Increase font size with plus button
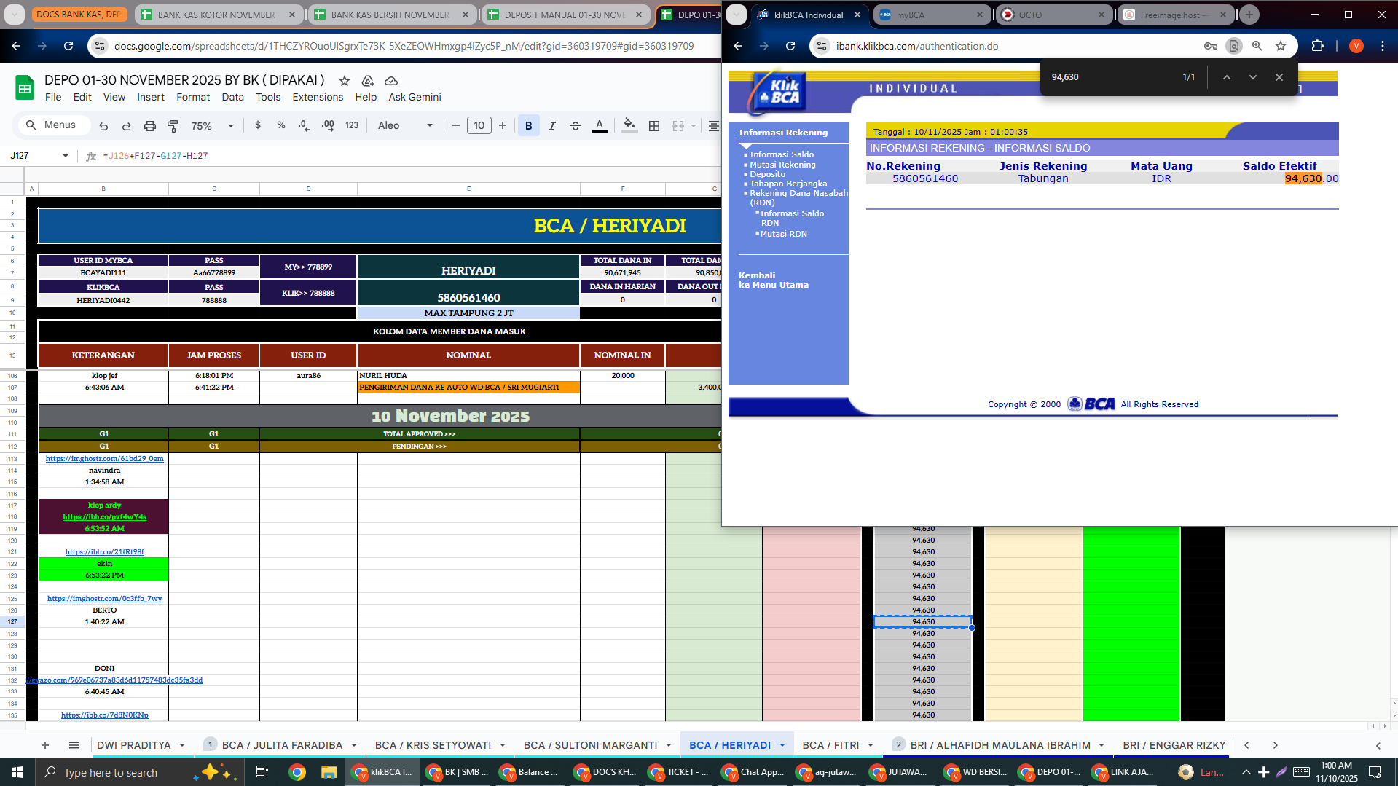The height and width of the screenshot is (786, 1398). [x=503, y=125]
